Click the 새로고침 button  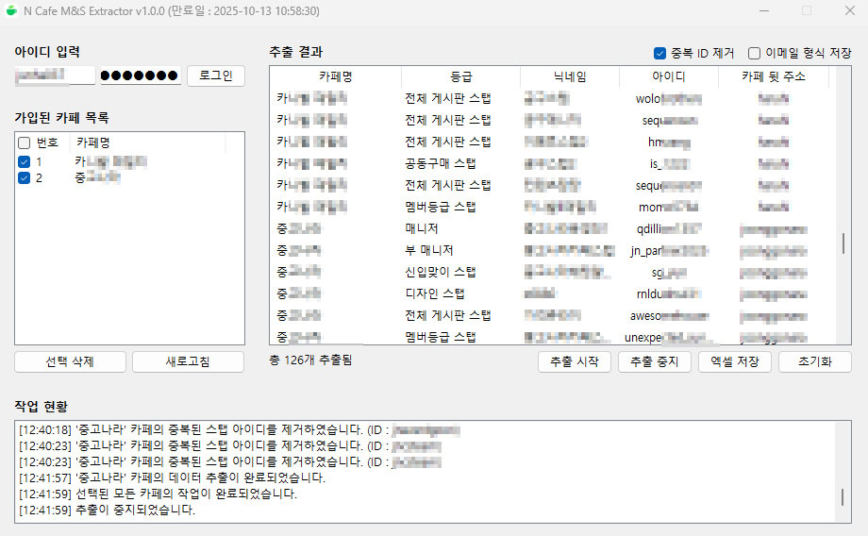coord(188,361)
